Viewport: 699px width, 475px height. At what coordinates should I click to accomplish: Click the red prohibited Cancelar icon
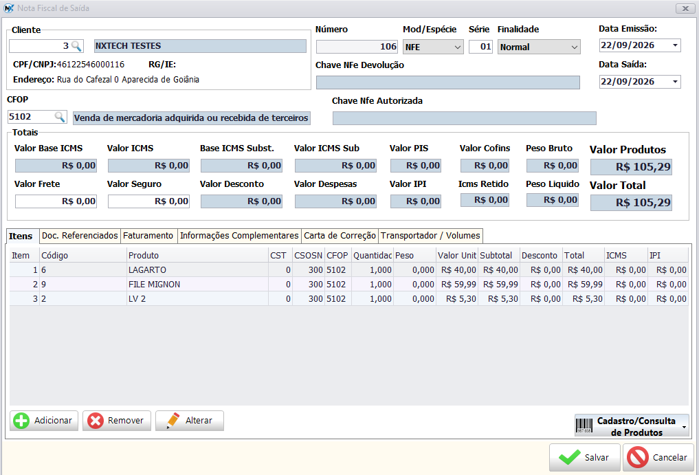click(637, 457)
